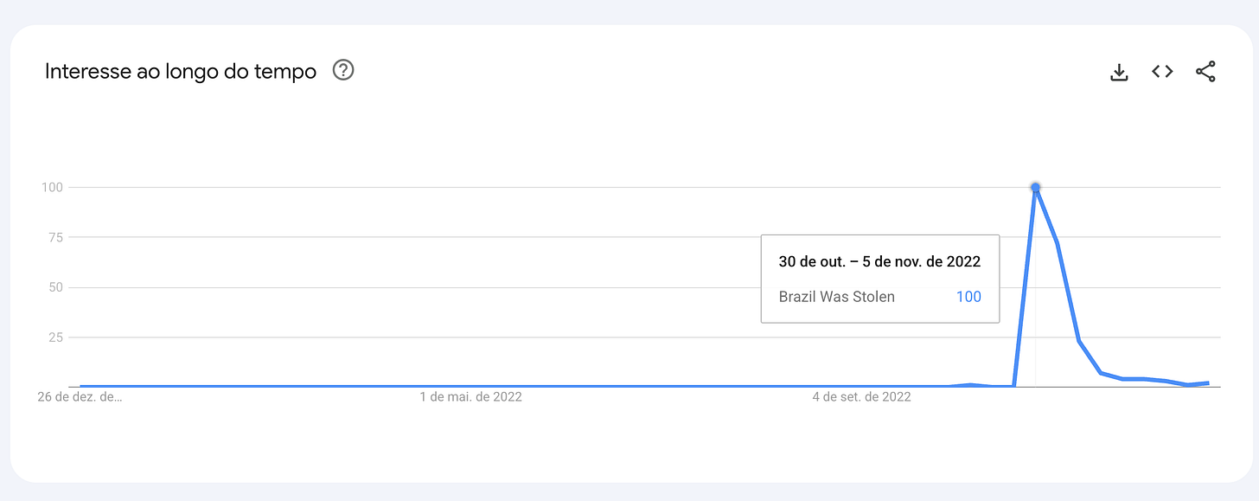Screen dimensions: 1259x501
Task: Click the 50 value on the vertical axis
Action: (x=58, y=287)
